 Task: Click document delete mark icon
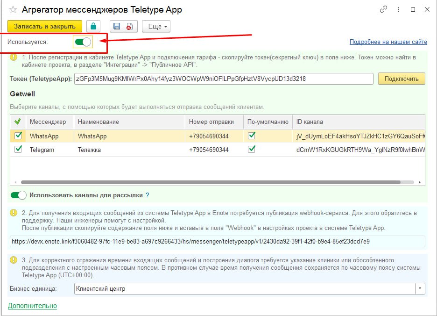tap(130, 26)
